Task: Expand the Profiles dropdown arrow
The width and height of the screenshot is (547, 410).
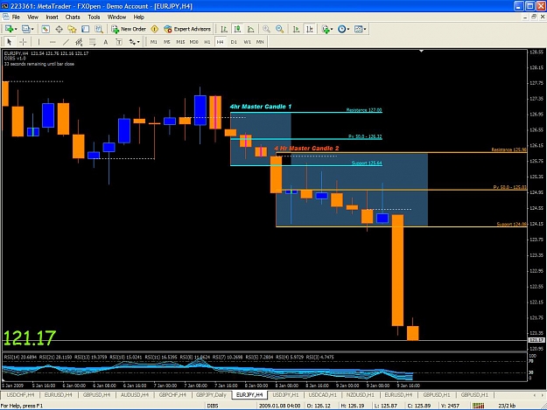Action: tap(32, 29)
